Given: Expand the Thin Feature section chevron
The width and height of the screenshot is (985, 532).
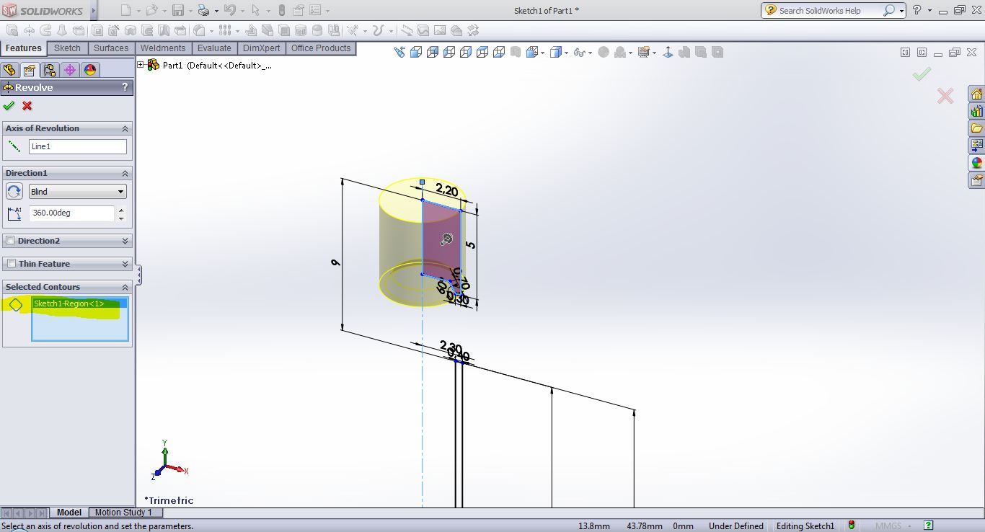Looking at the screenshot, I should [125, 264].
